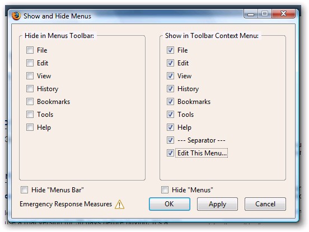Click the Firefox icon in title bar
309x232 pixels.
pyautogui.click(x=16, y=16)
